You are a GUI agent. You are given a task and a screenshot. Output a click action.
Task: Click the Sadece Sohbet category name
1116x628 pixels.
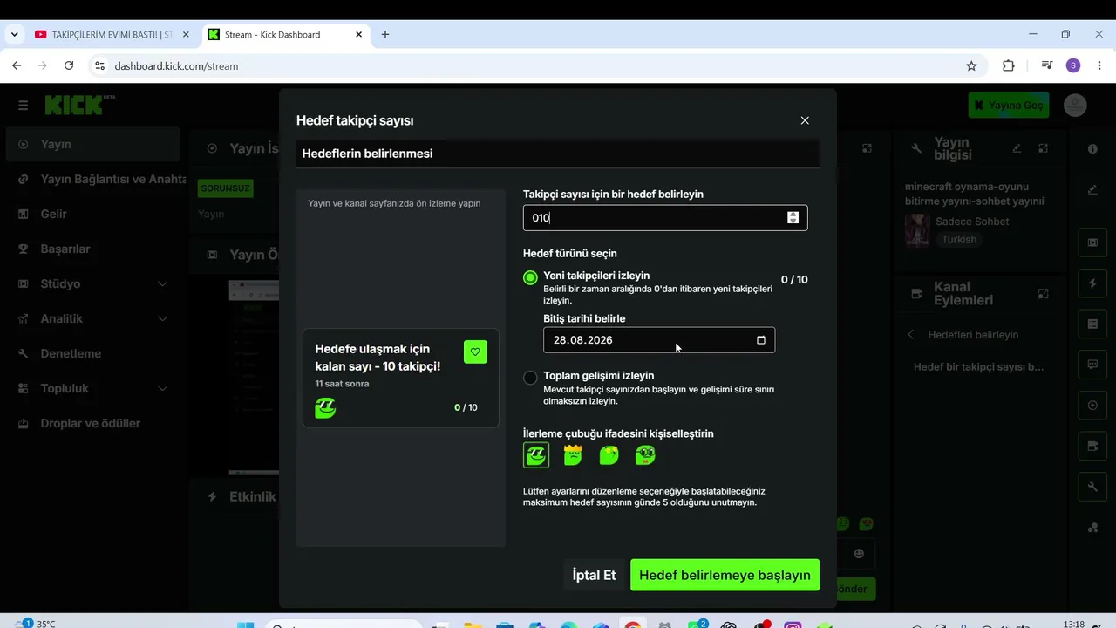[972, 222]
